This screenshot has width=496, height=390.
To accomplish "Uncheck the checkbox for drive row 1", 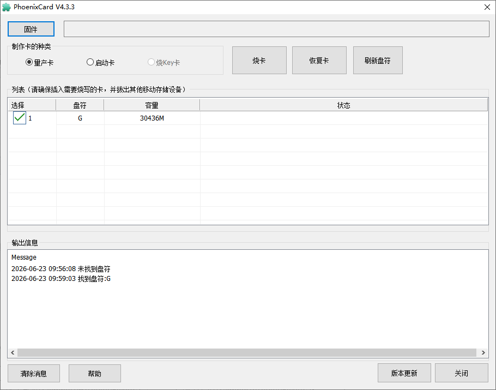I will click(x=20, y=118).
